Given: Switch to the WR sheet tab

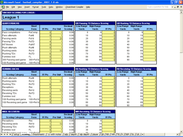Looking at the screenshot, I should coord(113,134).
